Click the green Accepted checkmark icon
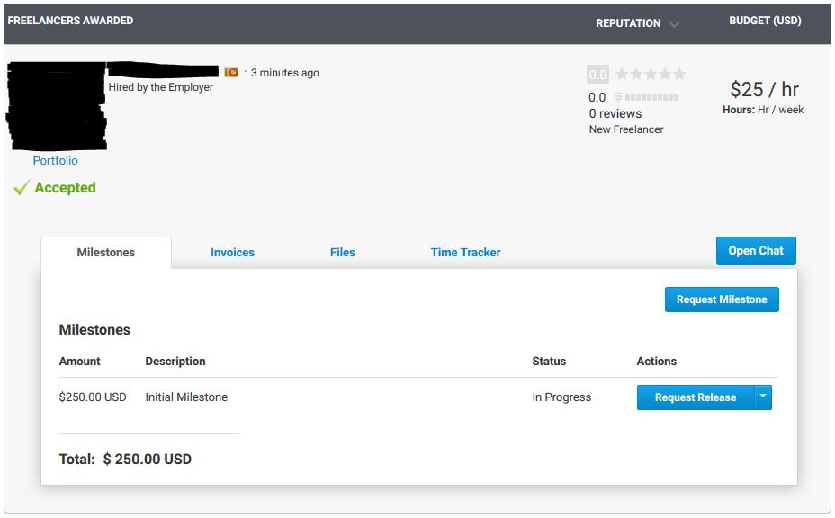The height and width of the screenshot is (518, 835). click(x=22, y=187)
